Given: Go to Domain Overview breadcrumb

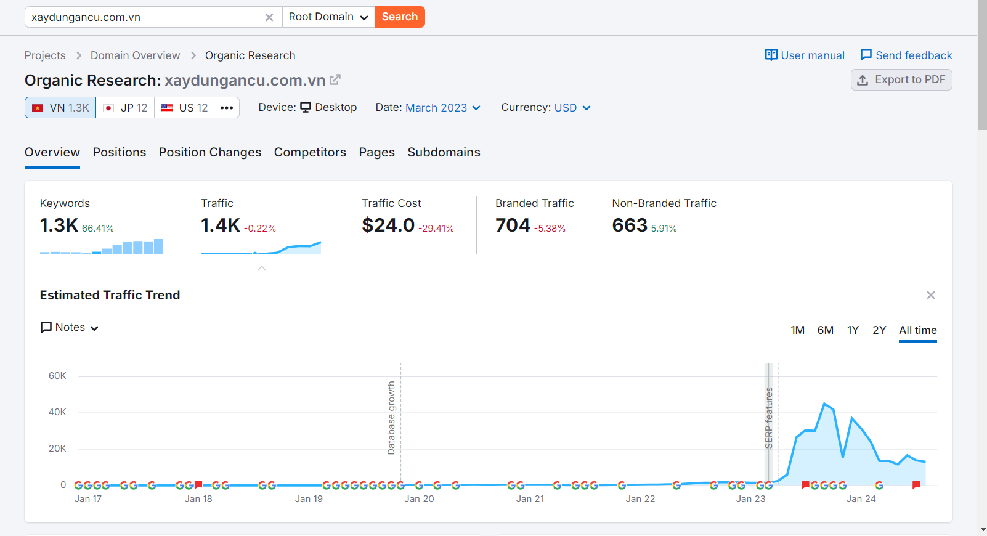Looking at the screenshot, I should pyautogui.click(x=136, y=55).
